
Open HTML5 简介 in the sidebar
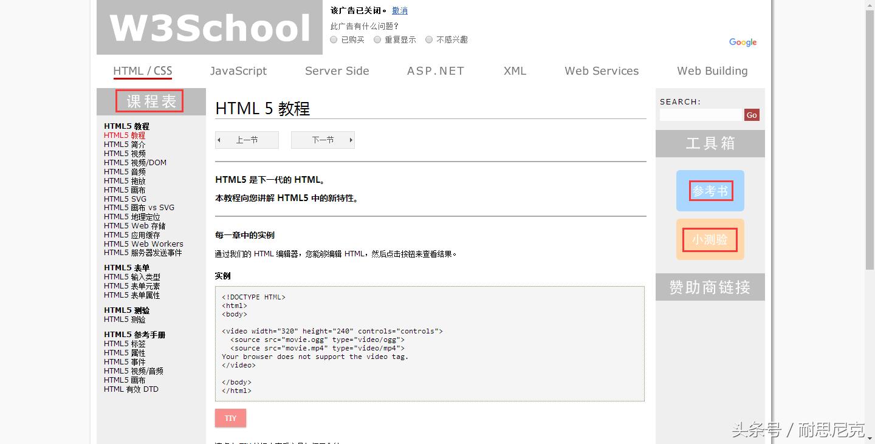pos(124,144)
